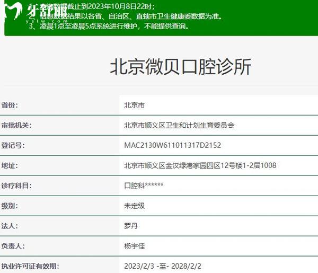
Task: Select the 登记号 label
Action: tap(13, 145)
